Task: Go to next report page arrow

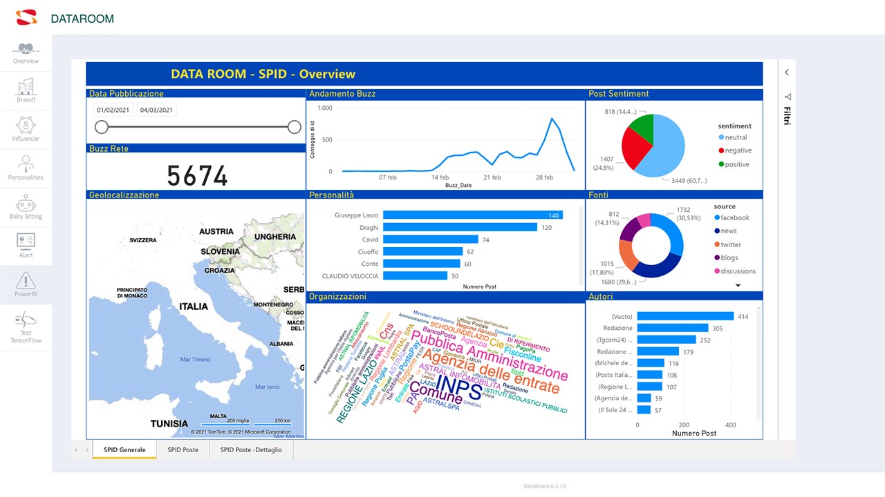Action: [x=87, y=449]
